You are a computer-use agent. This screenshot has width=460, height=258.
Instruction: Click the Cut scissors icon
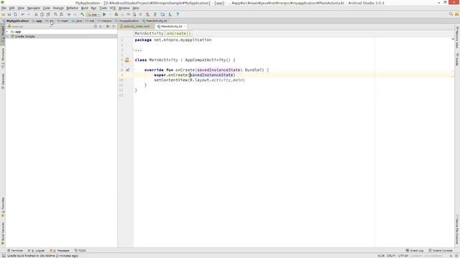[36, 14]
